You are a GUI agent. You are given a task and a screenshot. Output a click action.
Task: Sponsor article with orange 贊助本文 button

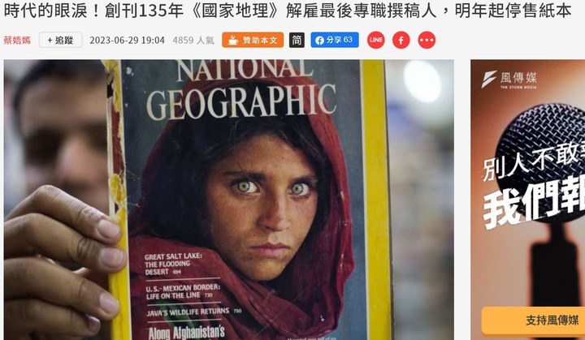click(x=253, y=40)
